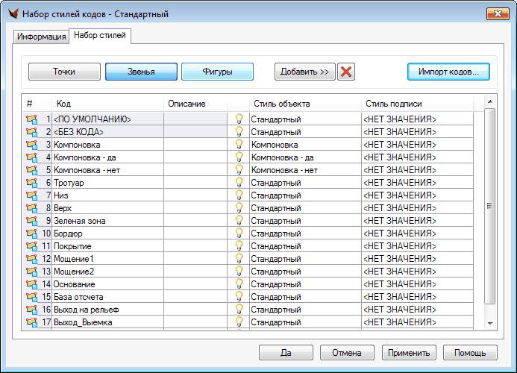Viewport: 517px width, 373px height.
Task: Open the Добавить >> expander button
Action: click(304, 72)
